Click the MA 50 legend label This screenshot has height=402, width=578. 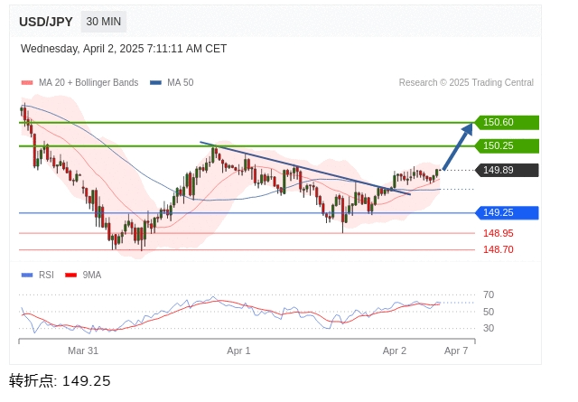point(181,82)
